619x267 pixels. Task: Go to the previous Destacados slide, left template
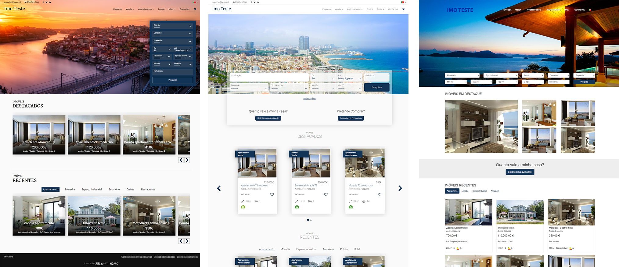coord(181,160)
